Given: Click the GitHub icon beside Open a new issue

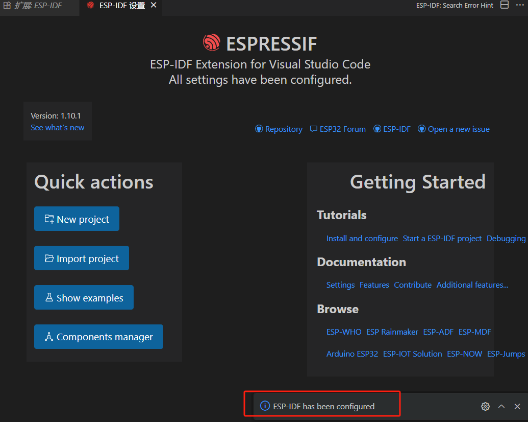Looking at the screenshot, I should 422,129.
